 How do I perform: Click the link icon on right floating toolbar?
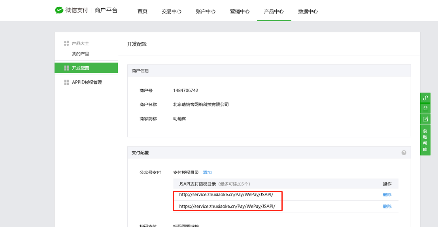coord(425,97)
